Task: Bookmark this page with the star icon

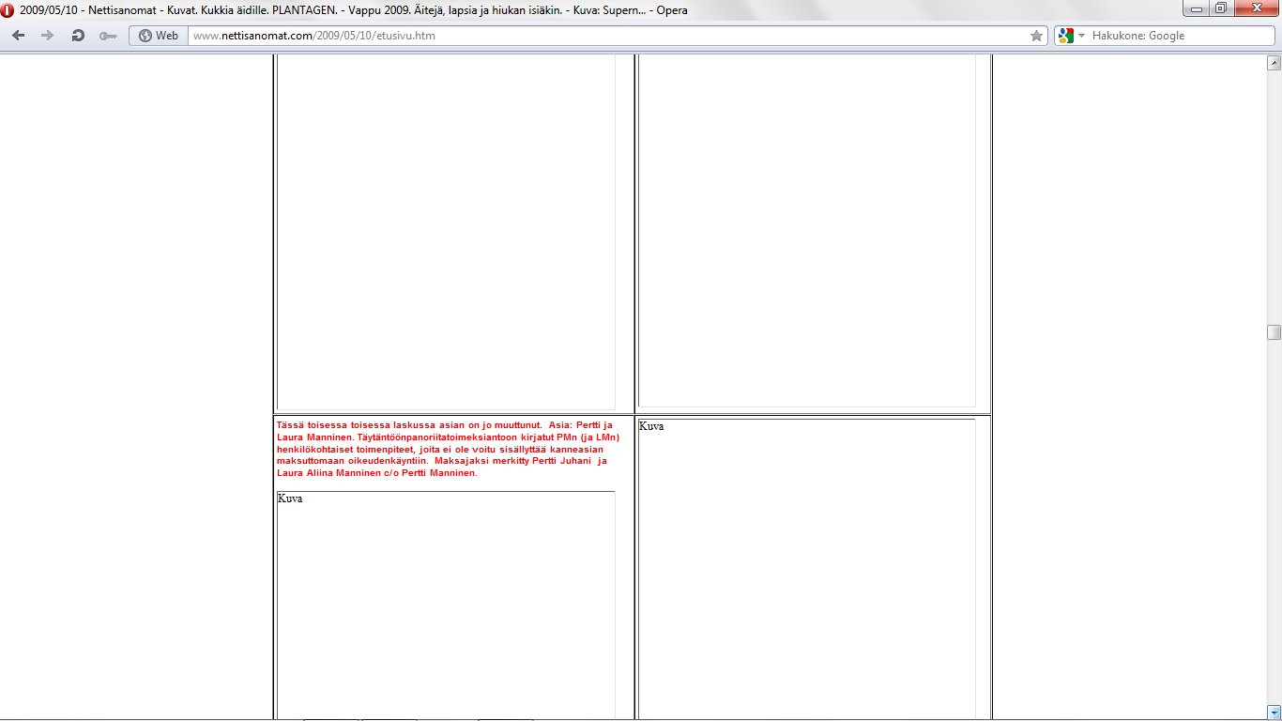Action: (1036, 36)
